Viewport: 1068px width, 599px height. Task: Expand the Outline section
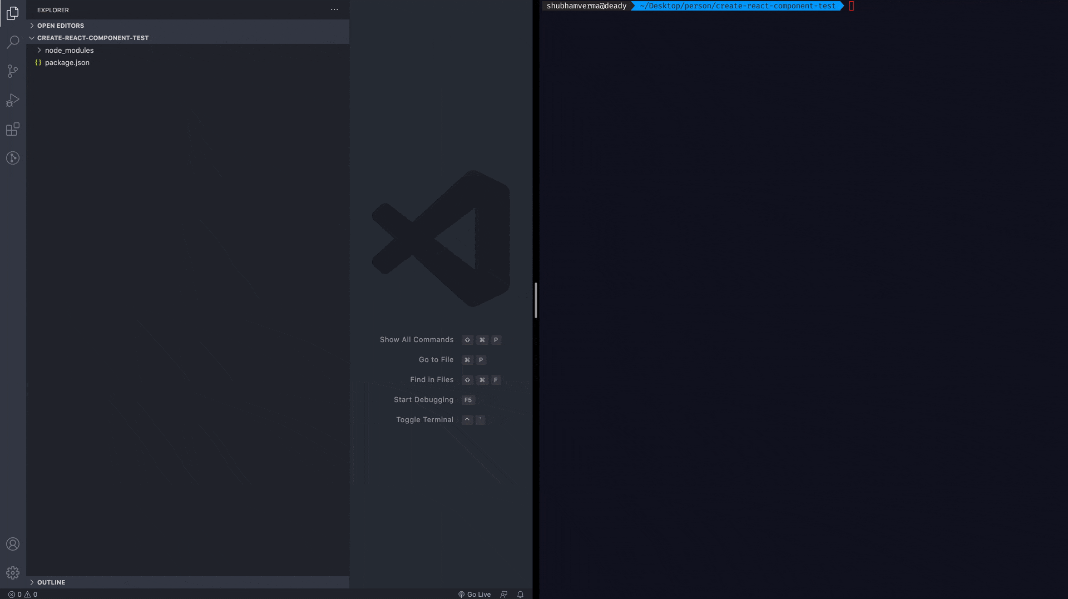pyautogui.click(x=187, y=582)
